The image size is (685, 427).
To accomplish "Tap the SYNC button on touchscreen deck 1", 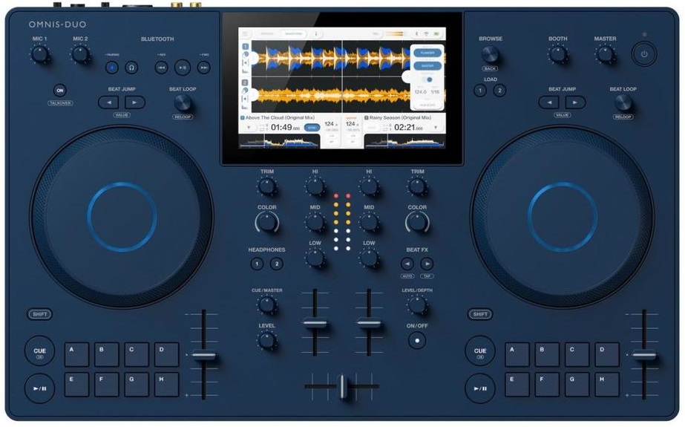I will click(312, 127).
